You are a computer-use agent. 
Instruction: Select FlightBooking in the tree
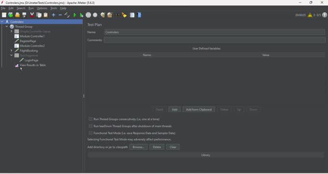click(29, 51)
